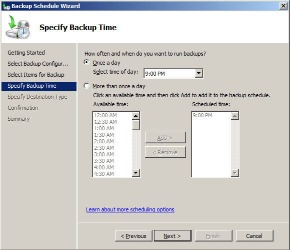
Task: Click Scheduled time scroll up arrow
Action: click(235, 116)
